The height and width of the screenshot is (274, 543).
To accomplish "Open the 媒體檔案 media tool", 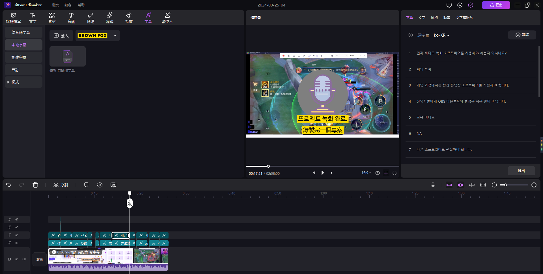I will pyautogui.click(x=14, y=18).
